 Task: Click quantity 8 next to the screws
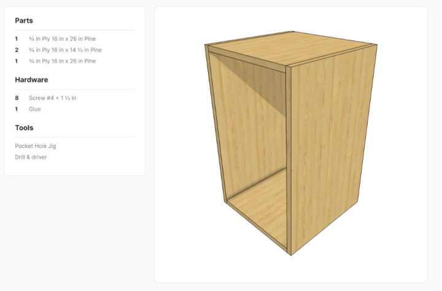pos(17,98)
